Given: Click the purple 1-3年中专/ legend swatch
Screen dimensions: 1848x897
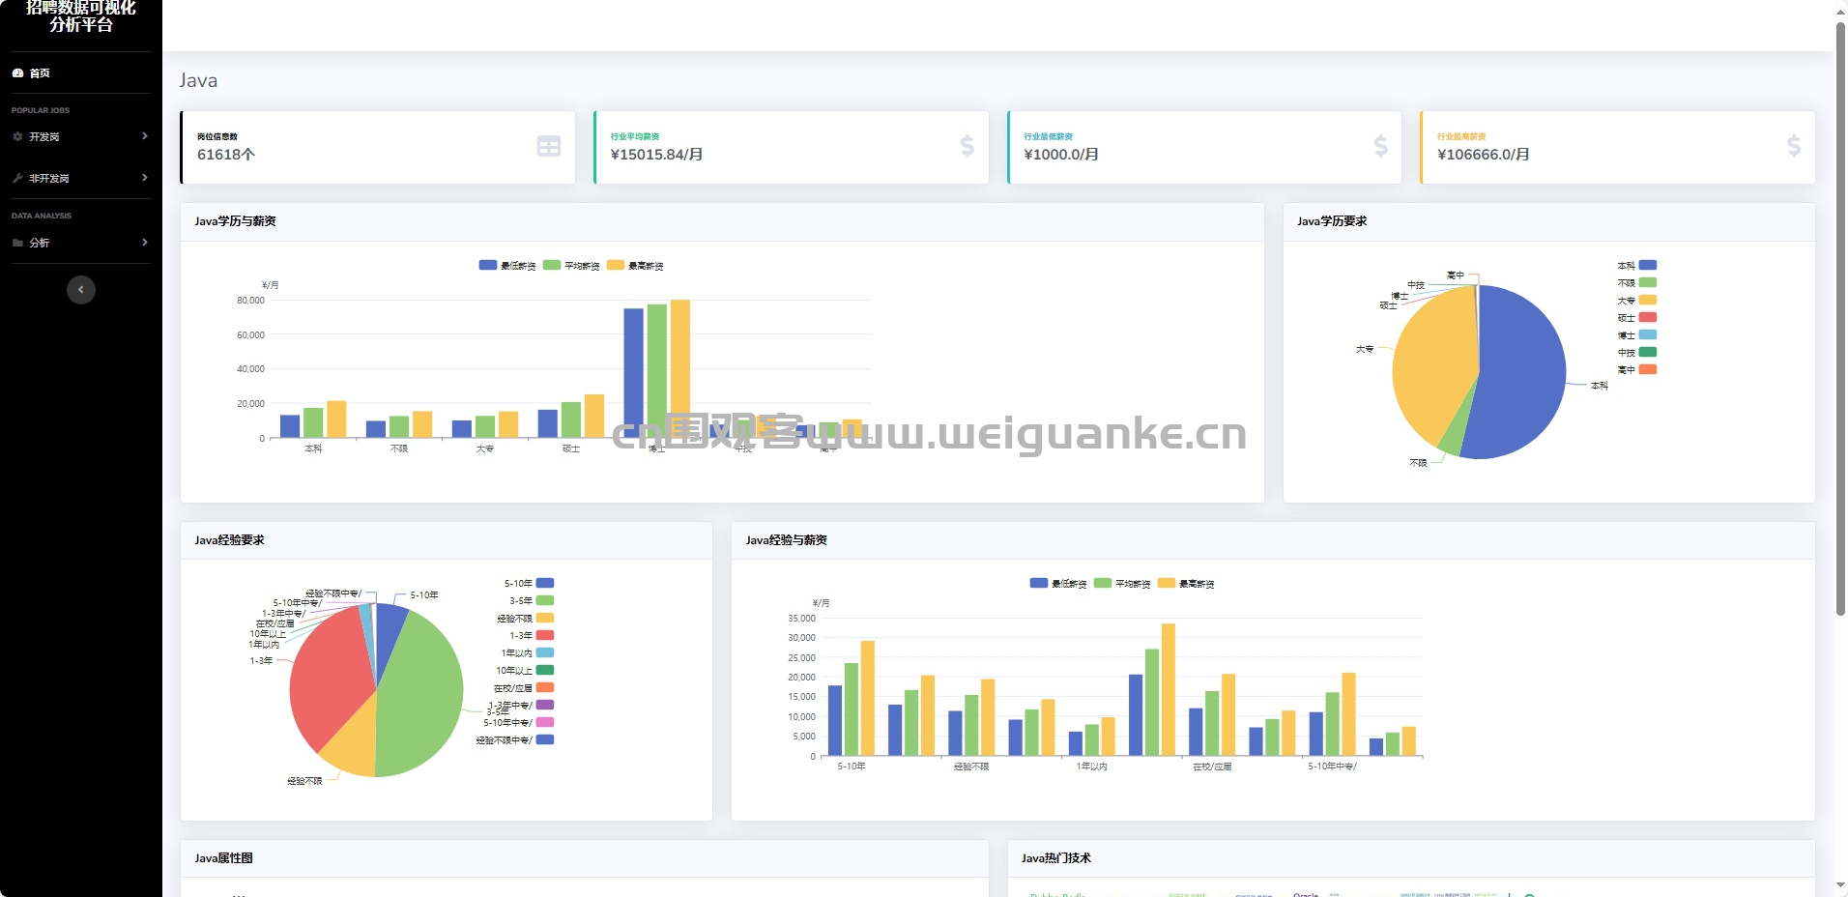Looking at the screenshot, I should [x=545, y=705].
